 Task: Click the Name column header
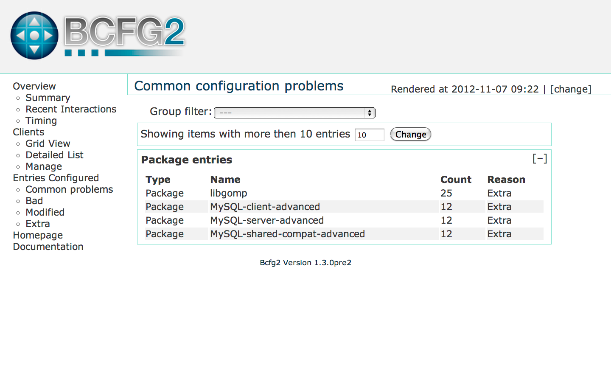point(225,180)
